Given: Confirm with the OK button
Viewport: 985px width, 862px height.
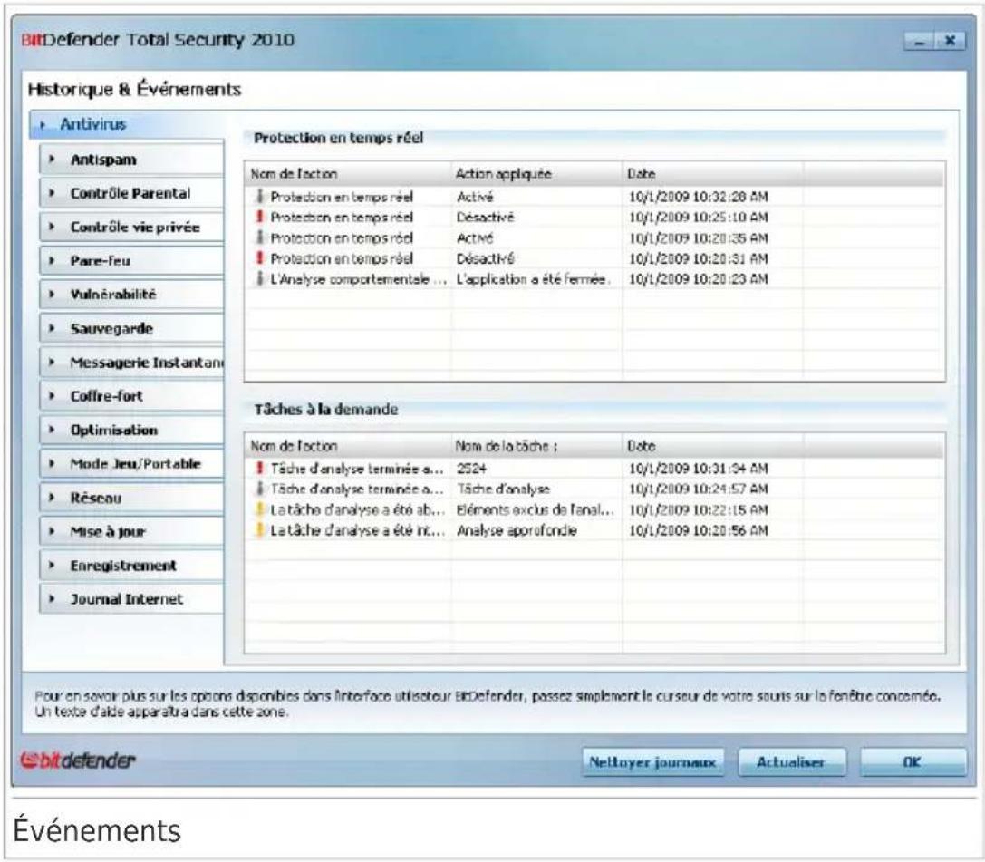Looking at the screenshot, I should click(x=913, y=762).
